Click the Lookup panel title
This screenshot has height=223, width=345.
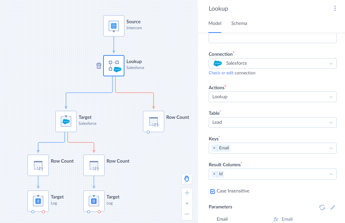218,9
